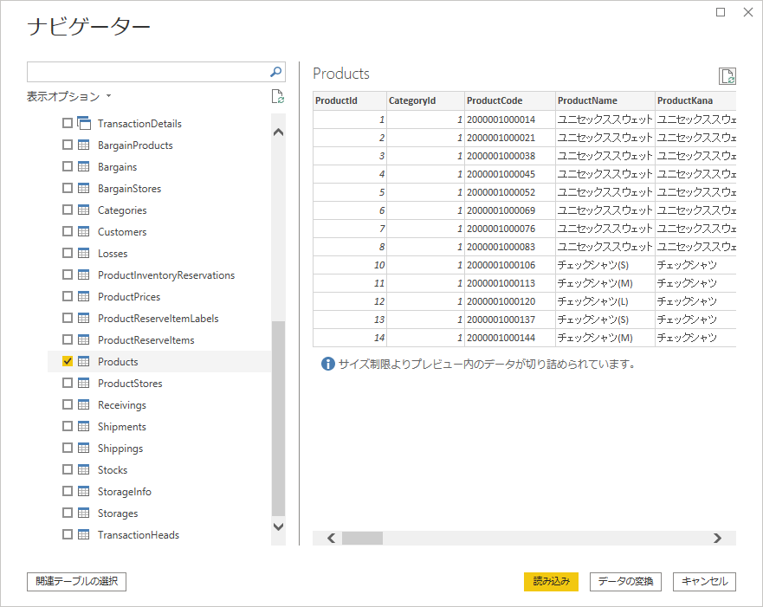
Task: Enable the ProductPrices checkbox
Action: (68, 297)
